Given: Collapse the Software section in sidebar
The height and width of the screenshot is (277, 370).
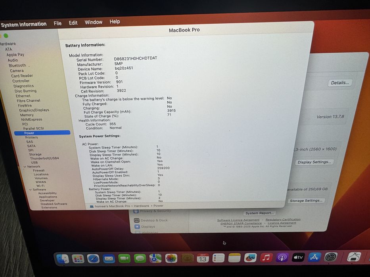Looking at the screenshot, I should click(31, 190).
